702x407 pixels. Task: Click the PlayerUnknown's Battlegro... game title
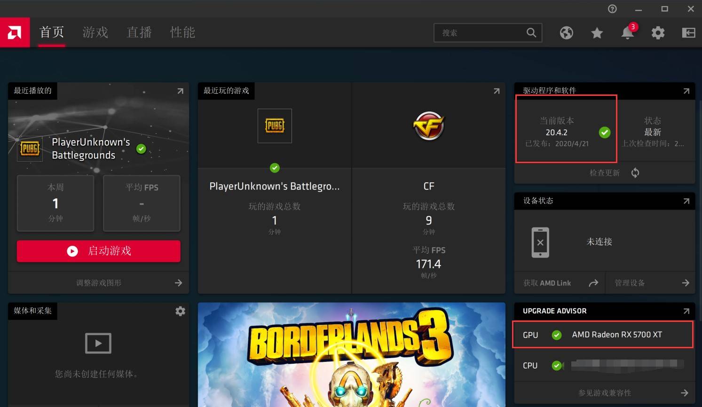click(x=275, y=187)
